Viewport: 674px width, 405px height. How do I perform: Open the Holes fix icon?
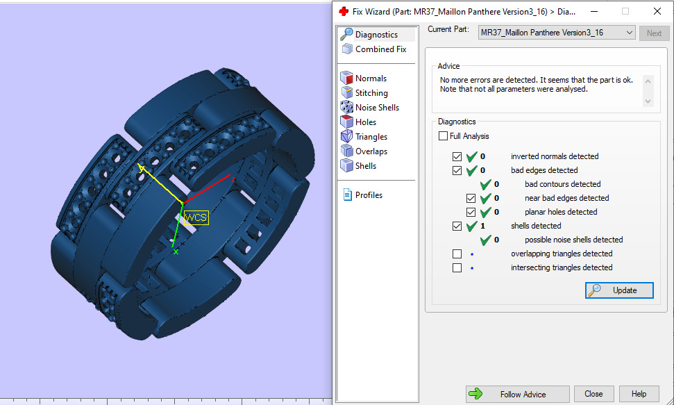(x=346, y=122)
